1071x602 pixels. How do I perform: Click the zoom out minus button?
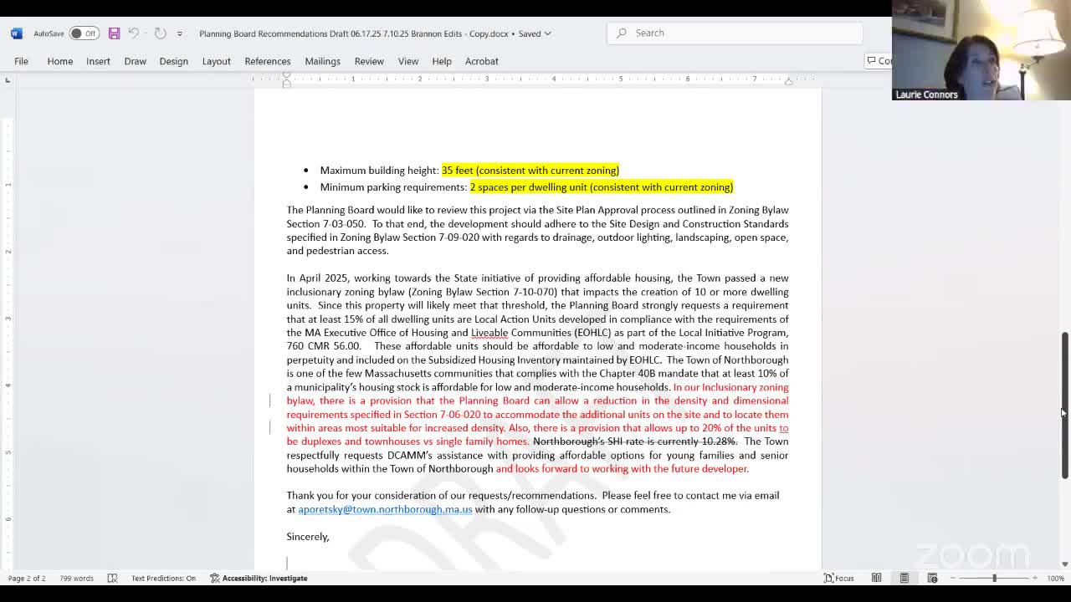pos(953,578)
